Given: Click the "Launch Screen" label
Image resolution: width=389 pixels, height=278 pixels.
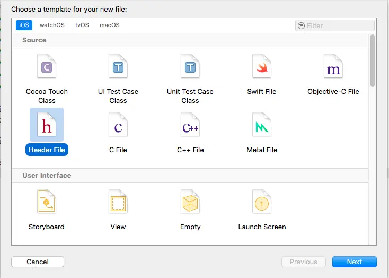Looking at the screenshot, I should tap(262, 227).
